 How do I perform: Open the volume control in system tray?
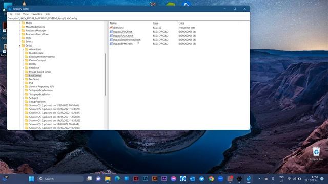tap(294, 179)
